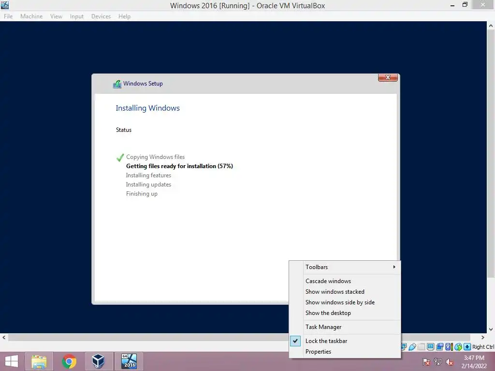Screen dimensions: 495x371
Task: Click the 'Finishing up' status line
Action: tap(142, 193)
